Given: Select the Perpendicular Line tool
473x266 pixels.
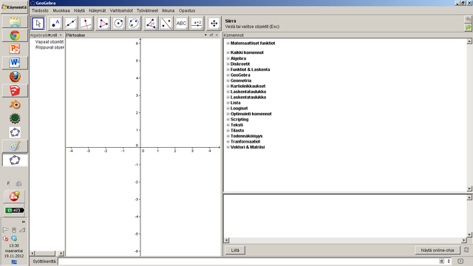Looking at the screenshot, I should (86, 24).
